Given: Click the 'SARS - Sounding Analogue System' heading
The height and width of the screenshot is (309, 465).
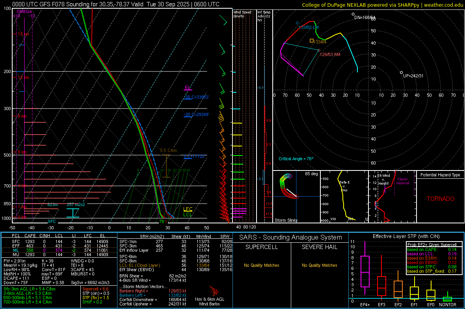Looking at the screenshot, I should click(291, 238).
